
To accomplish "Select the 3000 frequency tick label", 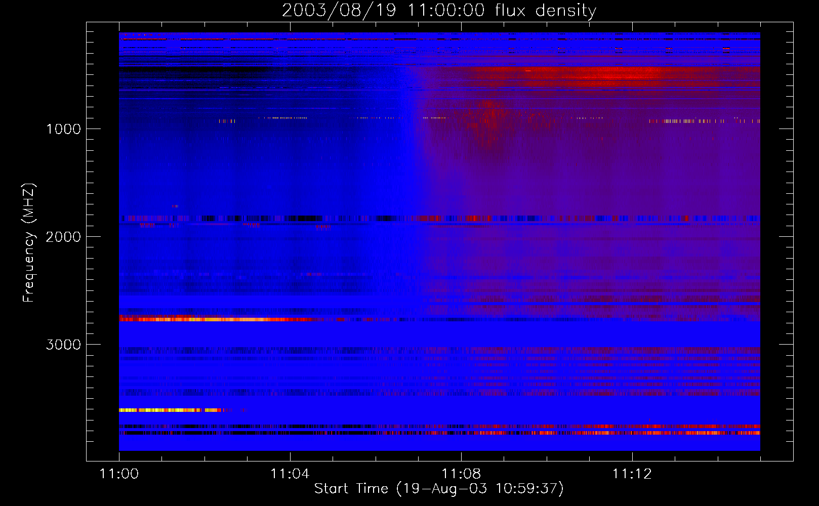I will pyautogui.click(x=63, y=345).
